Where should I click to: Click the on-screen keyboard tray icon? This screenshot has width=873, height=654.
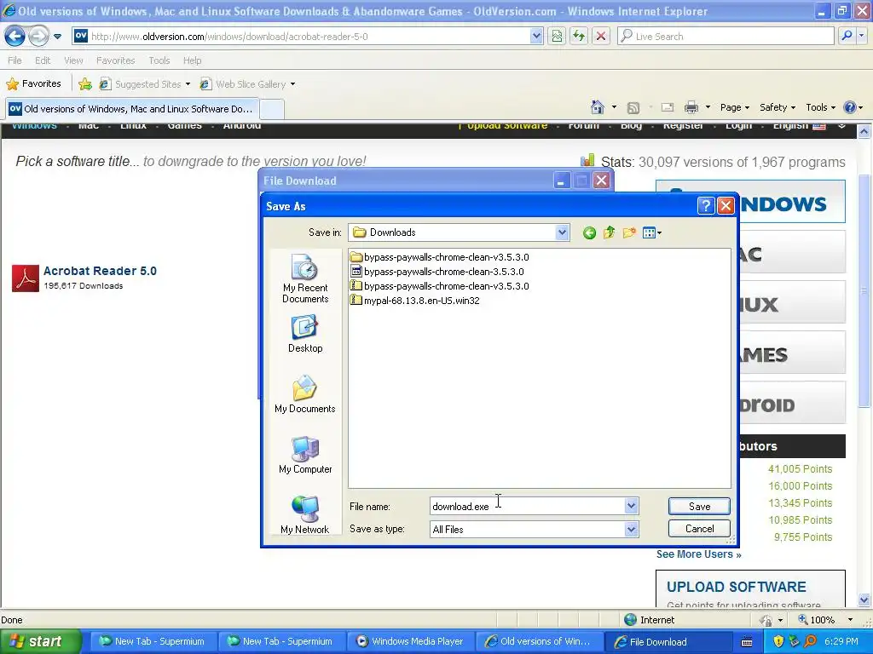(x=747, y=642)
